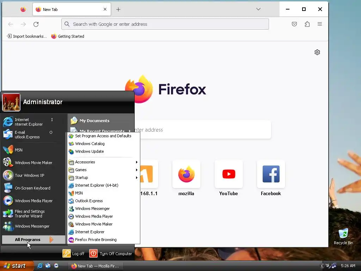
Task: Open Windows Messenger in All Programs list
Action: pos(104,209)
